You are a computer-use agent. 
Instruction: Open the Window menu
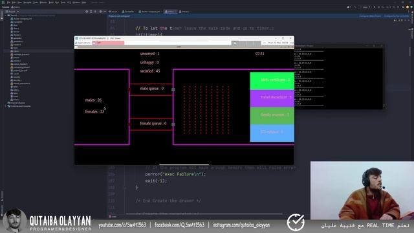(x=76, y=3)
